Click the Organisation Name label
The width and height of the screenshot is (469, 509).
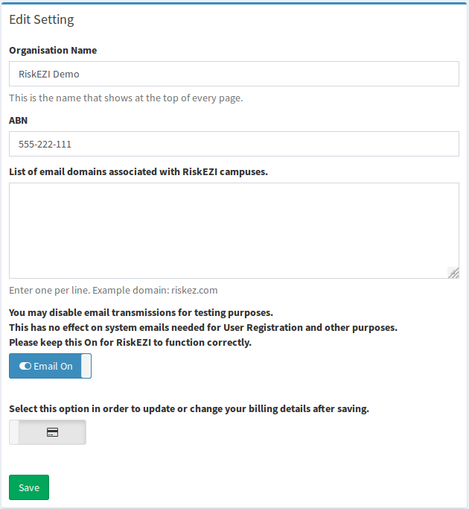point(53,51)
